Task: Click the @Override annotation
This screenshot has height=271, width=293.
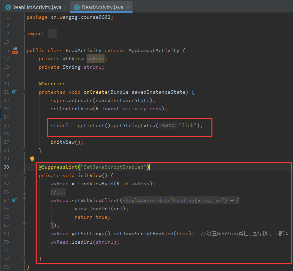Action: tap(52, 84)
